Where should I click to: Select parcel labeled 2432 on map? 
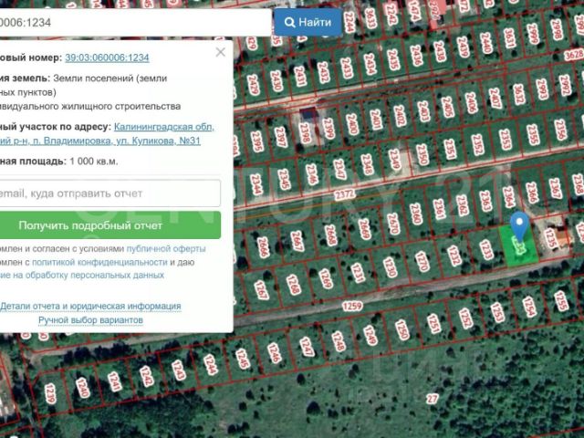coord(323,72)
